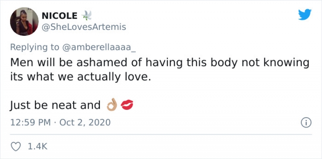Like the tweet with the heart icon
This screenshot has height=159, width=322.
16,147
